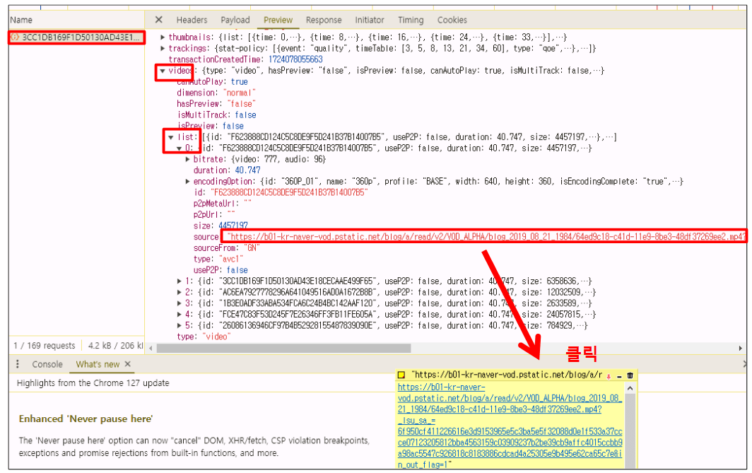This screenshot has height=473, width=752.
Task: Expand the bitrate object
Action: click(187, 159)
